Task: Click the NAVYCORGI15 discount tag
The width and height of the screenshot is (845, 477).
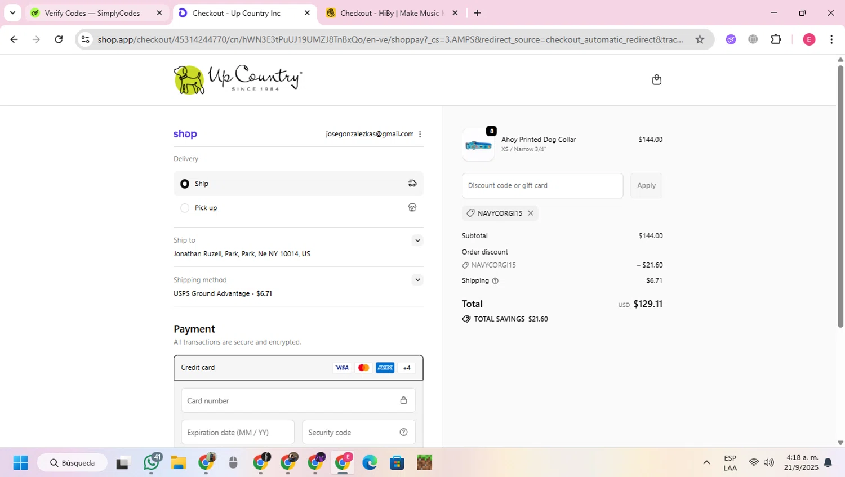Action: pos(500,213)
